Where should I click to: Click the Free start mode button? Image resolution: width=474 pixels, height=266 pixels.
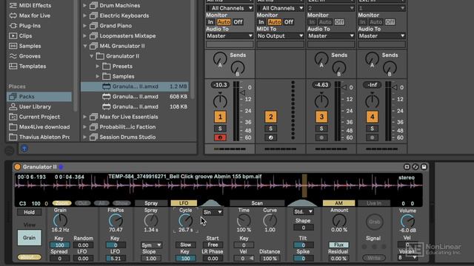tap(213, 245)
